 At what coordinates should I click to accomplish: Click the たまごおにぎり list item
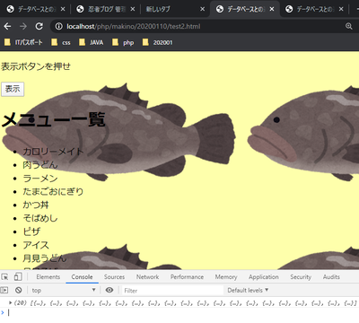click(53, 191)
